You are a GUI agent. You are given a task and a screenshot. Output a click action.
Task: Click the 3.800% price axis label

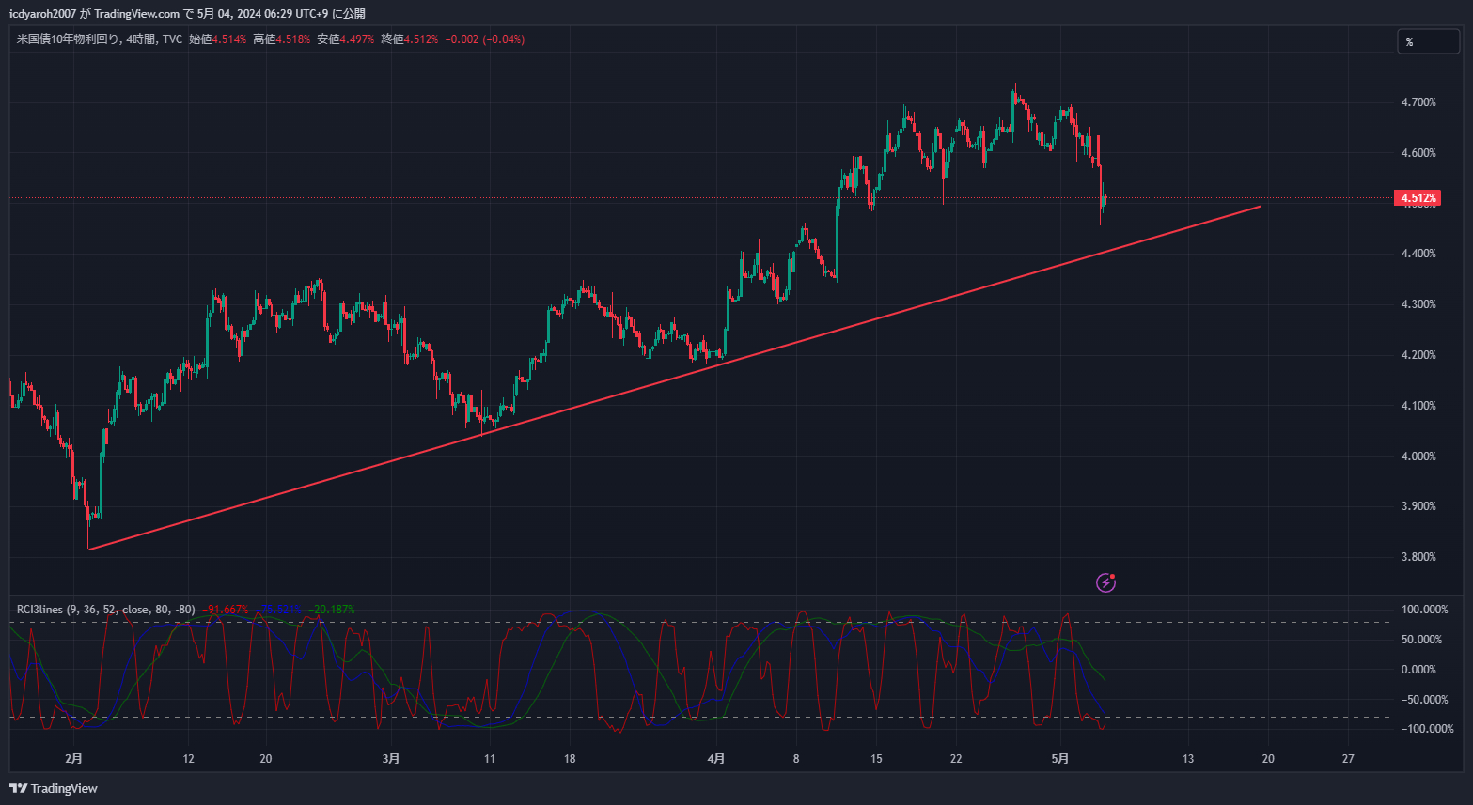pos(1418,557)
